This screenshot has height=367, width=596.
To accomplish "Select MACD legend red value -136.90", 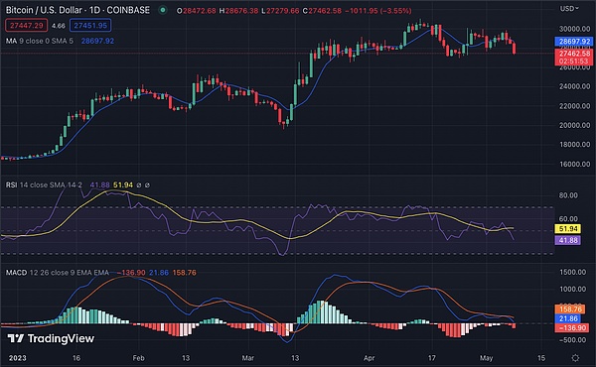I will click(x=131, y=273).
